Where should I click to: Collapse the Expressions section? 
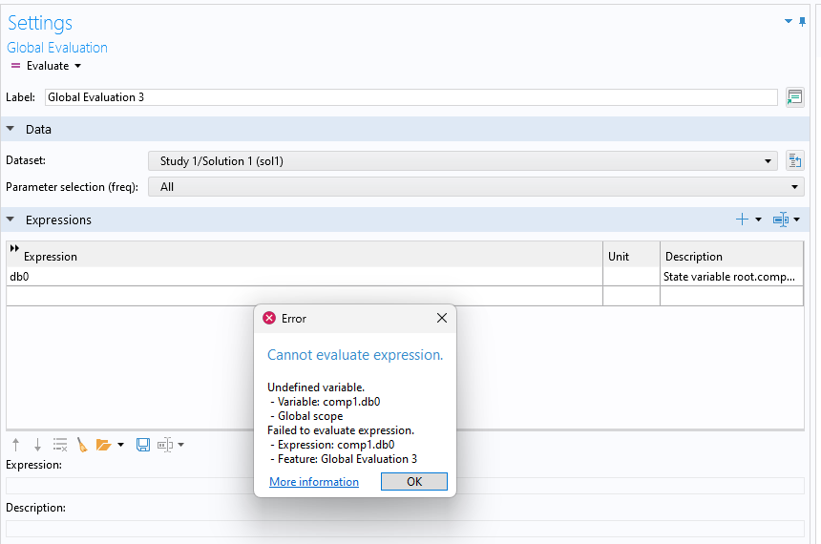point(11,220)
